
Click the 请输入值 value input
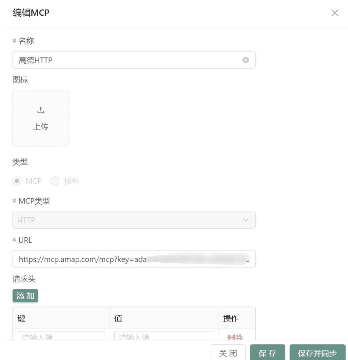164,336
